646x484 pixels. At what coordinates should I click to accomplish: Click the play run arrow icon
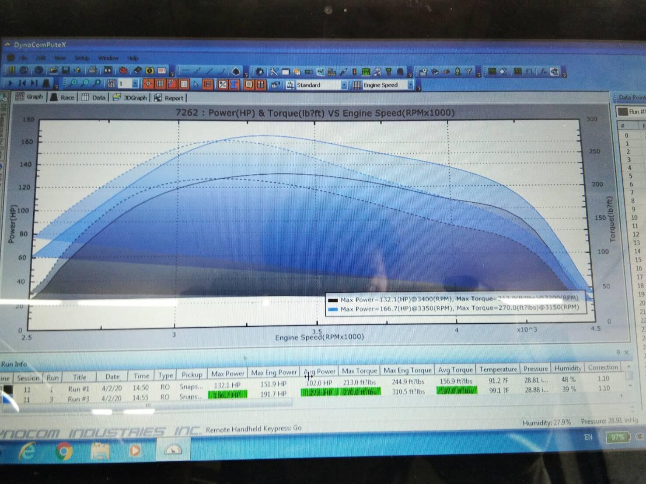[x=11, y=83]
